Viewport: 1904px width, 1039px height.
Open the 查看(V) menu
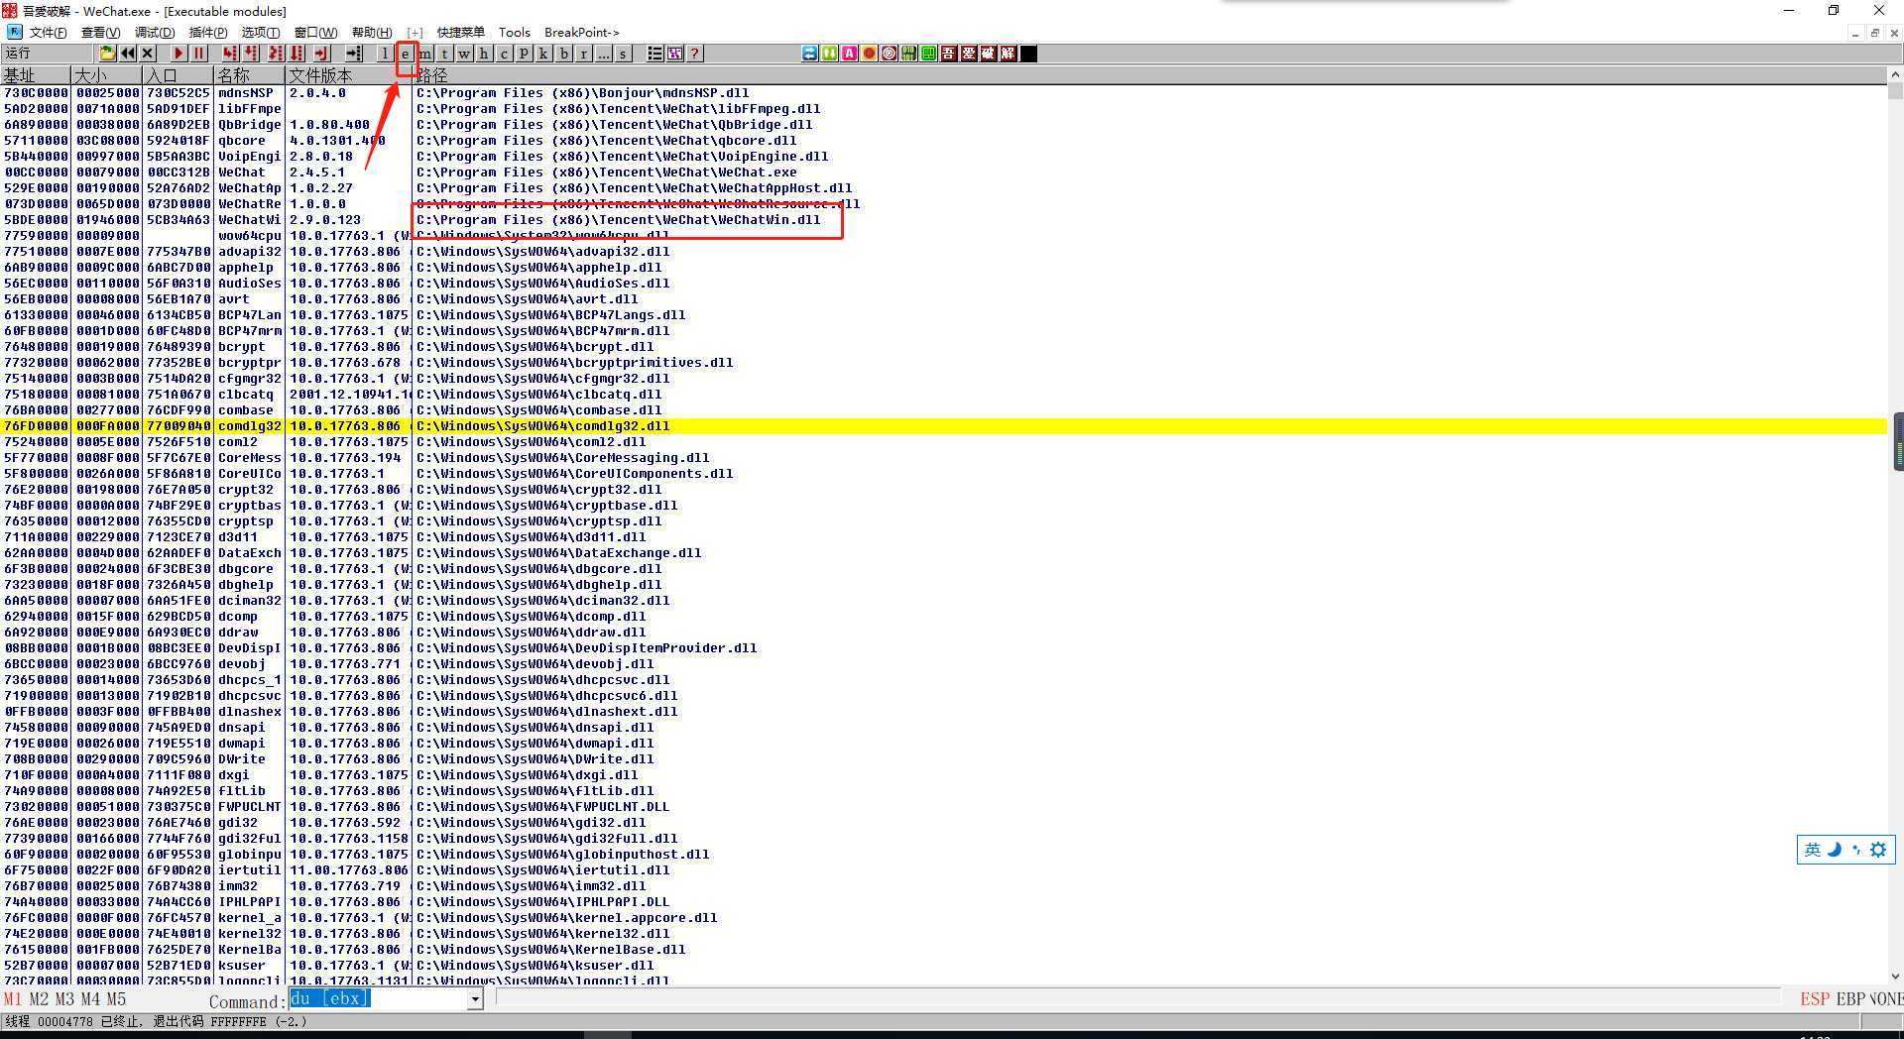click(x=100, y=33)
